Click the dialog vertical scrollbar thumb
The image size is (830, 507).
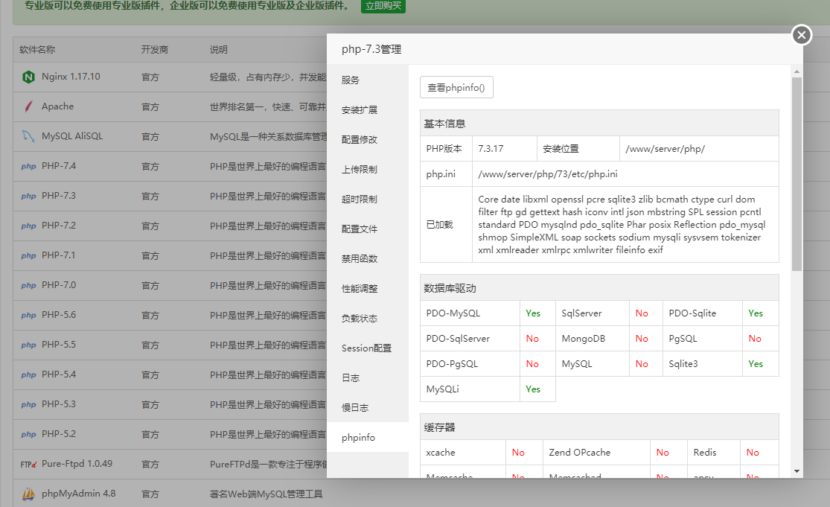click(797, 174)
